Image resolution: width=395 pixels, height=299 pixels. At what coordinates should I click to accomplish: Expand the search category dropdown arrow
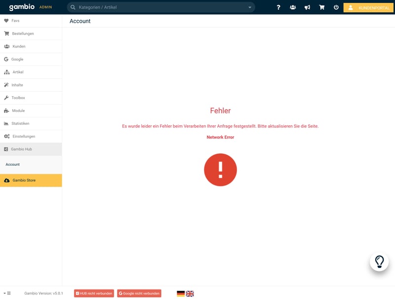[x=250, y=7]
